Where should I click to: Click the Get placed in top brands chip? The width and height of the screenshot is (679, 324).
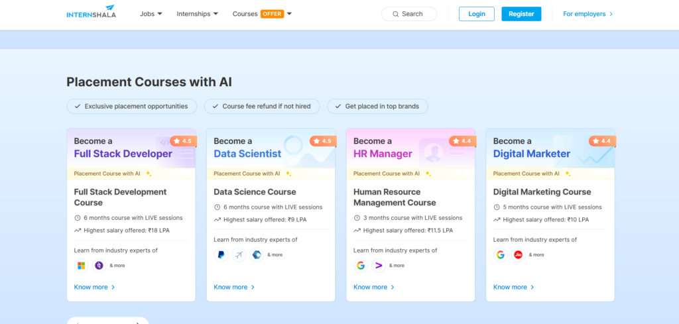377,106
